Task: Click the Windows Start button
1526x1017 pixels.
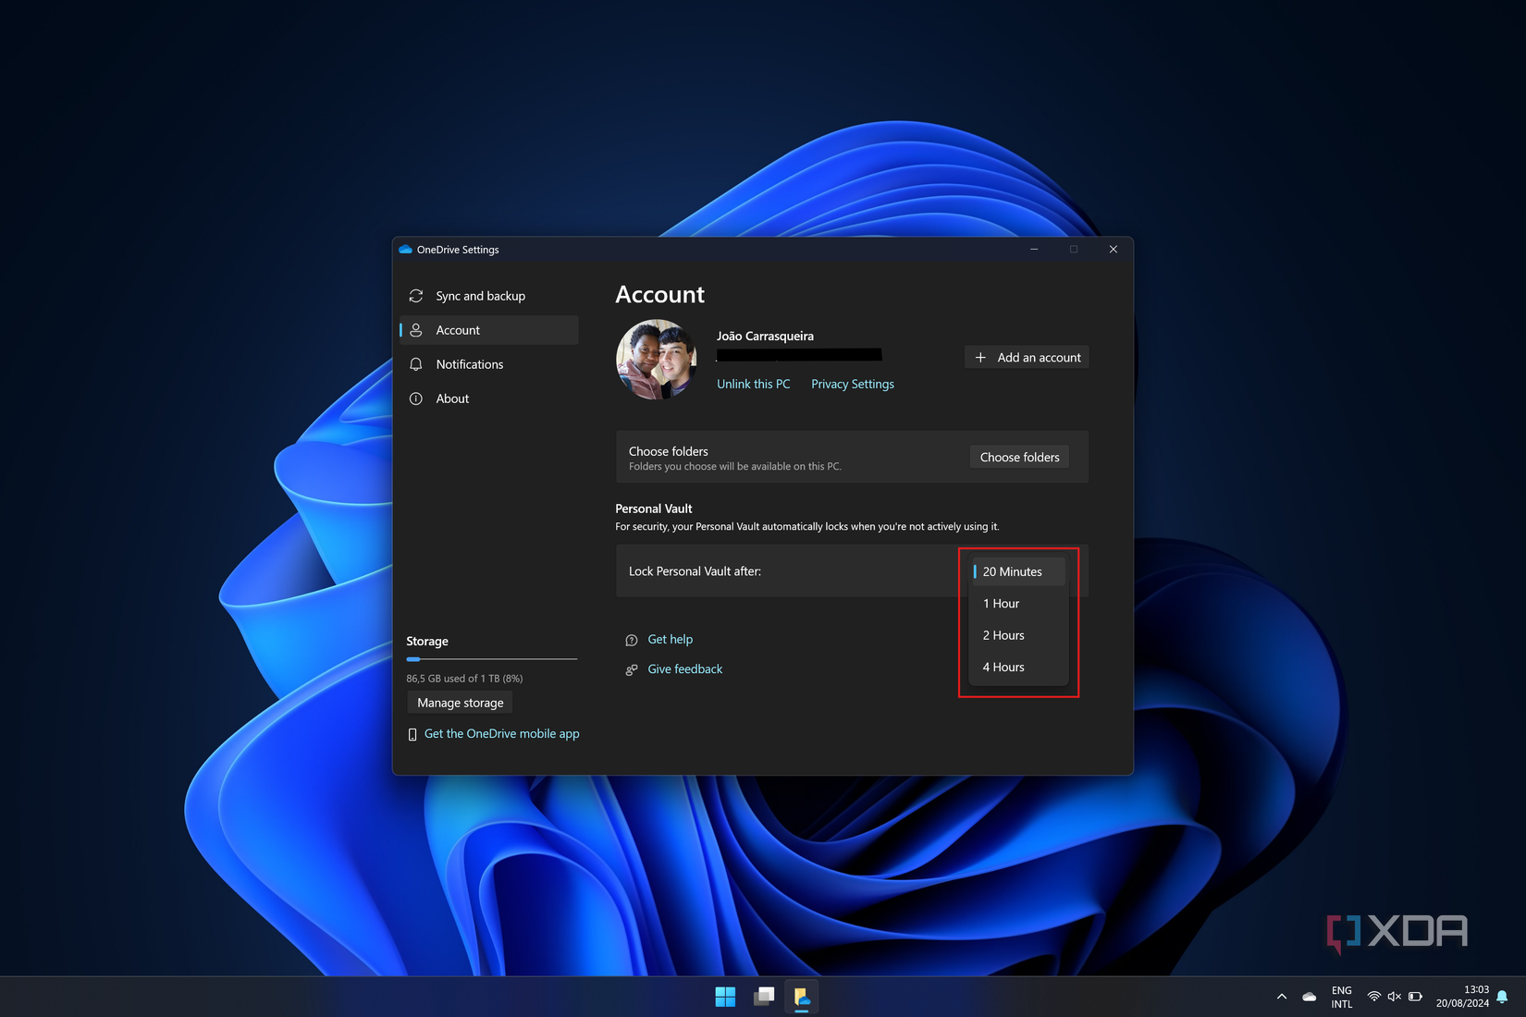Action: [725, 996]
